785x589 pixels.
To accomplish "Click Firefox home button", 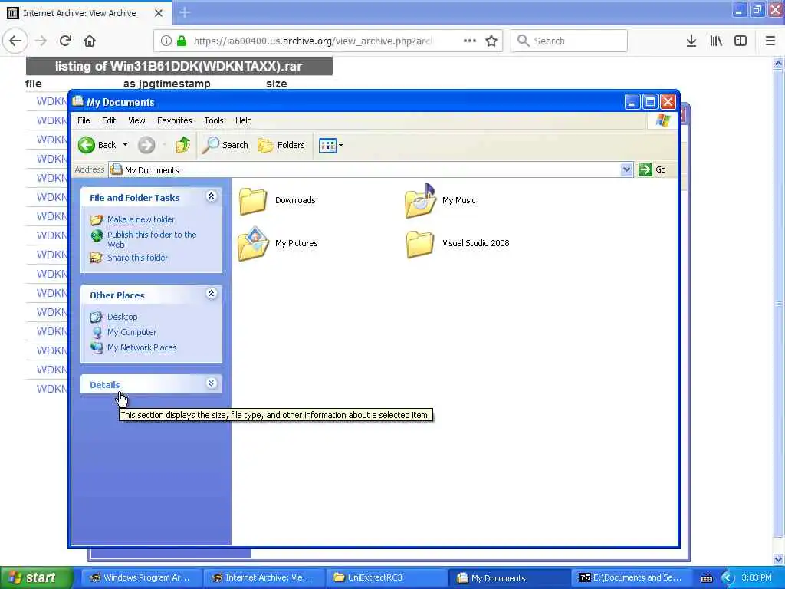I will click(90, 41).
